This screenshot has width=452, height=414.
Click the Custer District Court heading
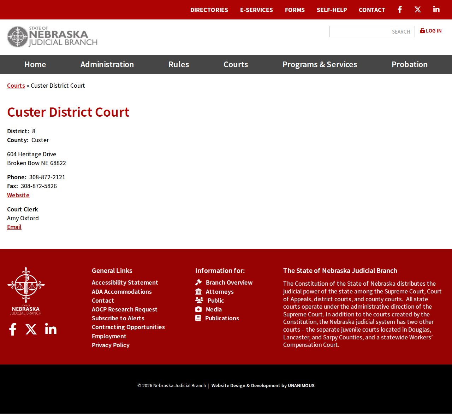click(x=68, y=112)
